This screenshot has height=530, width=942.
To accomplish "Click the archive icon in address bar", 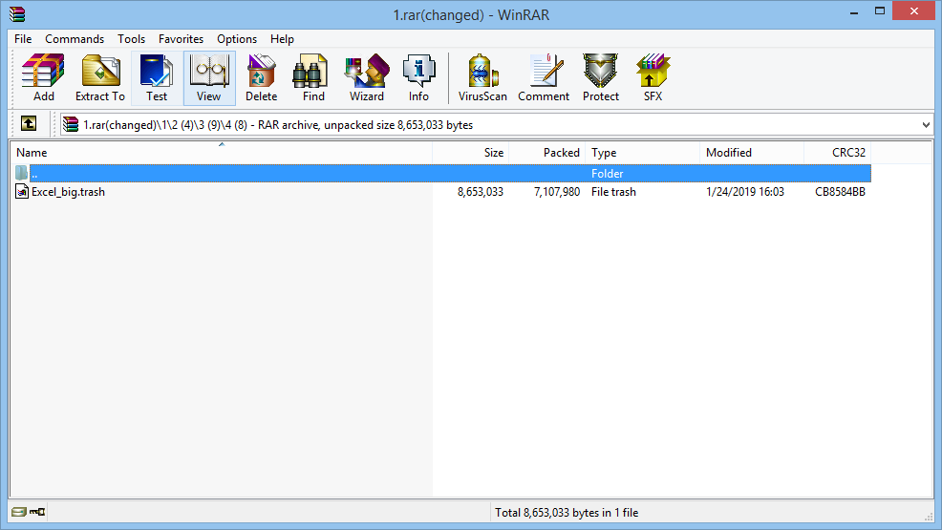I will (71, 124).
